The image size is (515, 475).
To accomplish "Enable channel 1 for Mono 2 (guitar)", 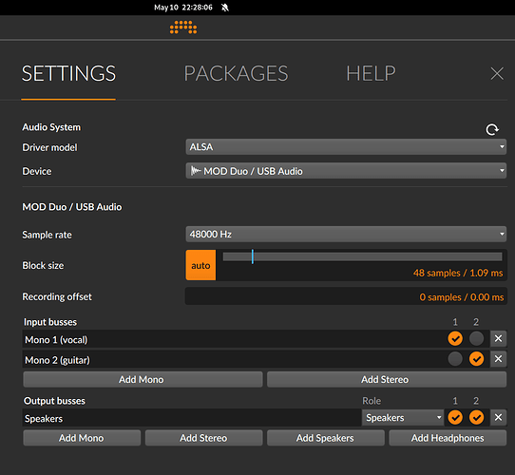I will coord(455,359).
